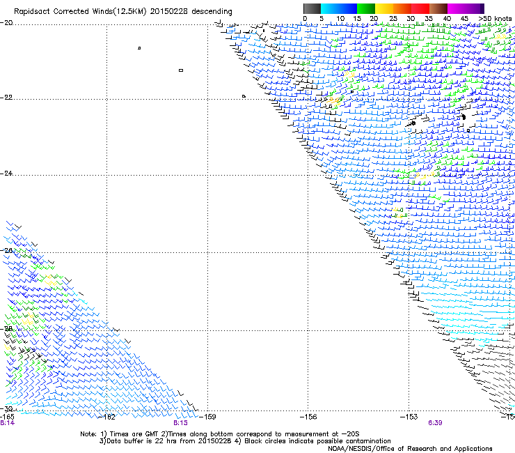The image size is (515, 453).
Task: Pick the brown 35-40 knots legend segment
Action: [x=438, y=8]
